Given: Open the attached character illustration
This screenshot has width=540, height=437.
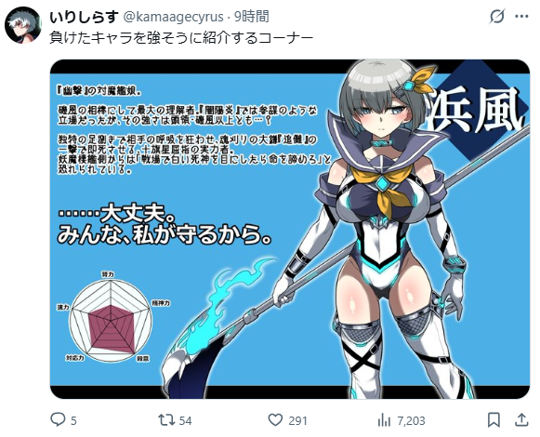Looking at the screenshot, I should click(x=290, y=229).
